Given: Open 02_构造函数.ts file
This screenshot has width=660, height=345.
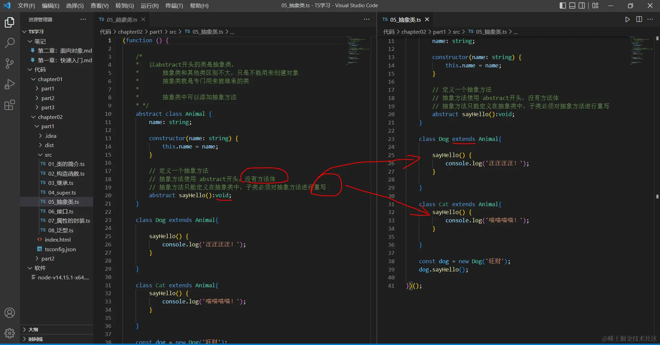Looking at the screenshot, I should tap(56, 174).
